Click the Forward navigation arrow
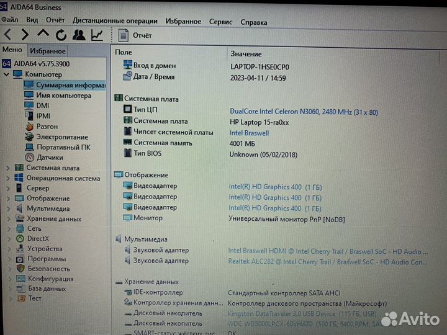447x335 pixels. pos(25,35)
